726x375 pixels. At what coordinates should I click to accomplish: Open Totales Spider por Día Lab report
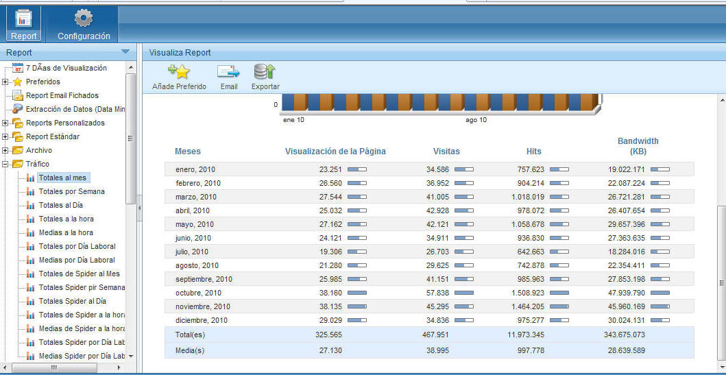[82, 342]
